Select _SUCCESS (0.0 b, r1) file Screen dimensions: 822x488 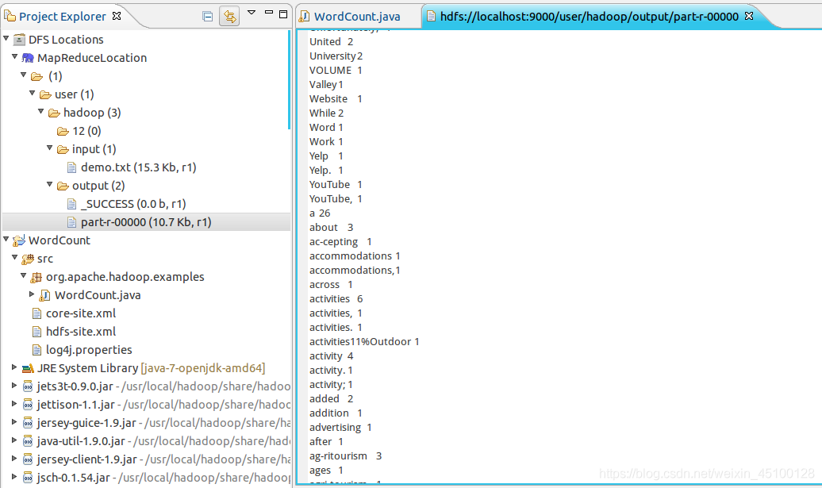point(133,204)
